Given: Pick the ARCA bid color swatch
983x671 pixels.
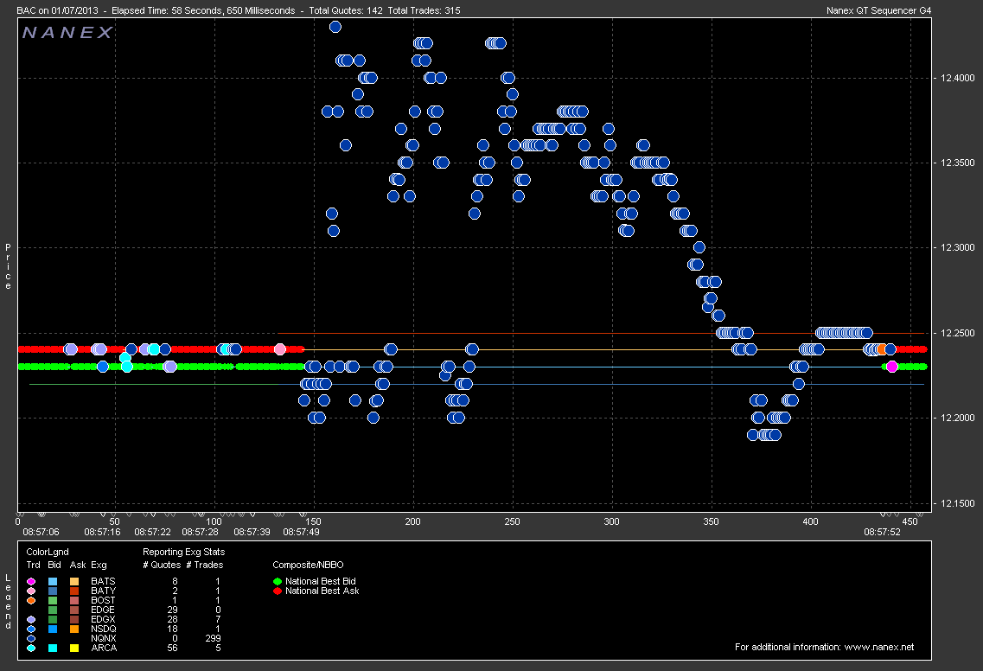Looking at the screenshot, I should pyautogui.click(x=53, y=648).
